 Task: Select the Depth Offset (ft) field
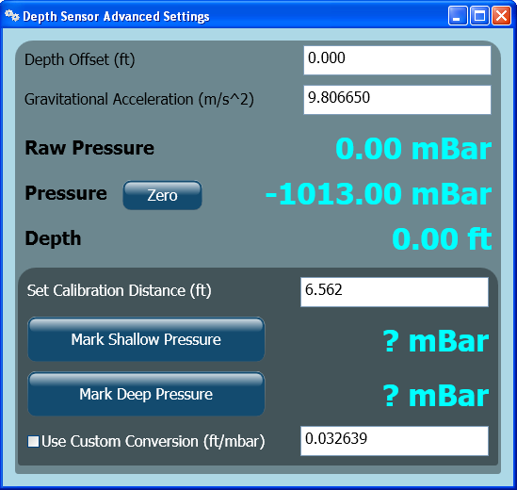tap(397, 60)
